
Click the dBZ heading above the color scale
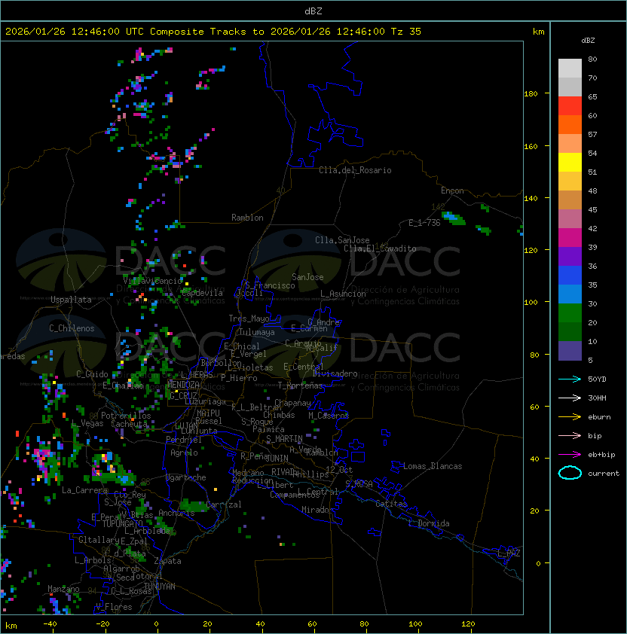coord(588,41)
